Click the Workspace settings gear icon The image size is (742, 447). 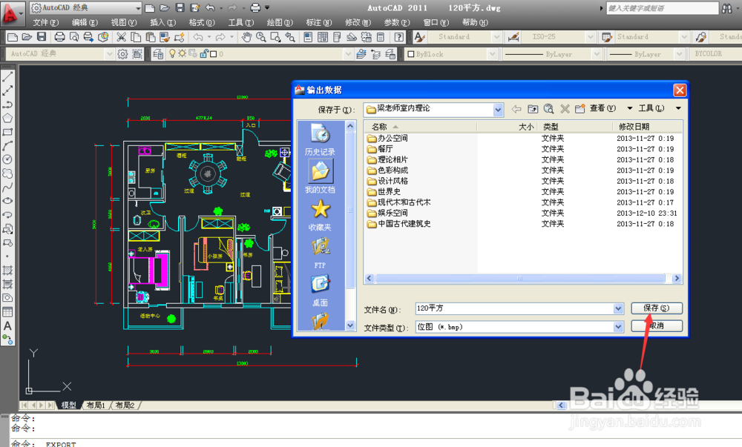[x=122, y=54]
